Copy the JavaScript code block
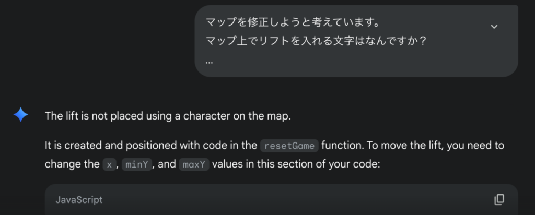 pyautogui.click(x=499, y=200)
